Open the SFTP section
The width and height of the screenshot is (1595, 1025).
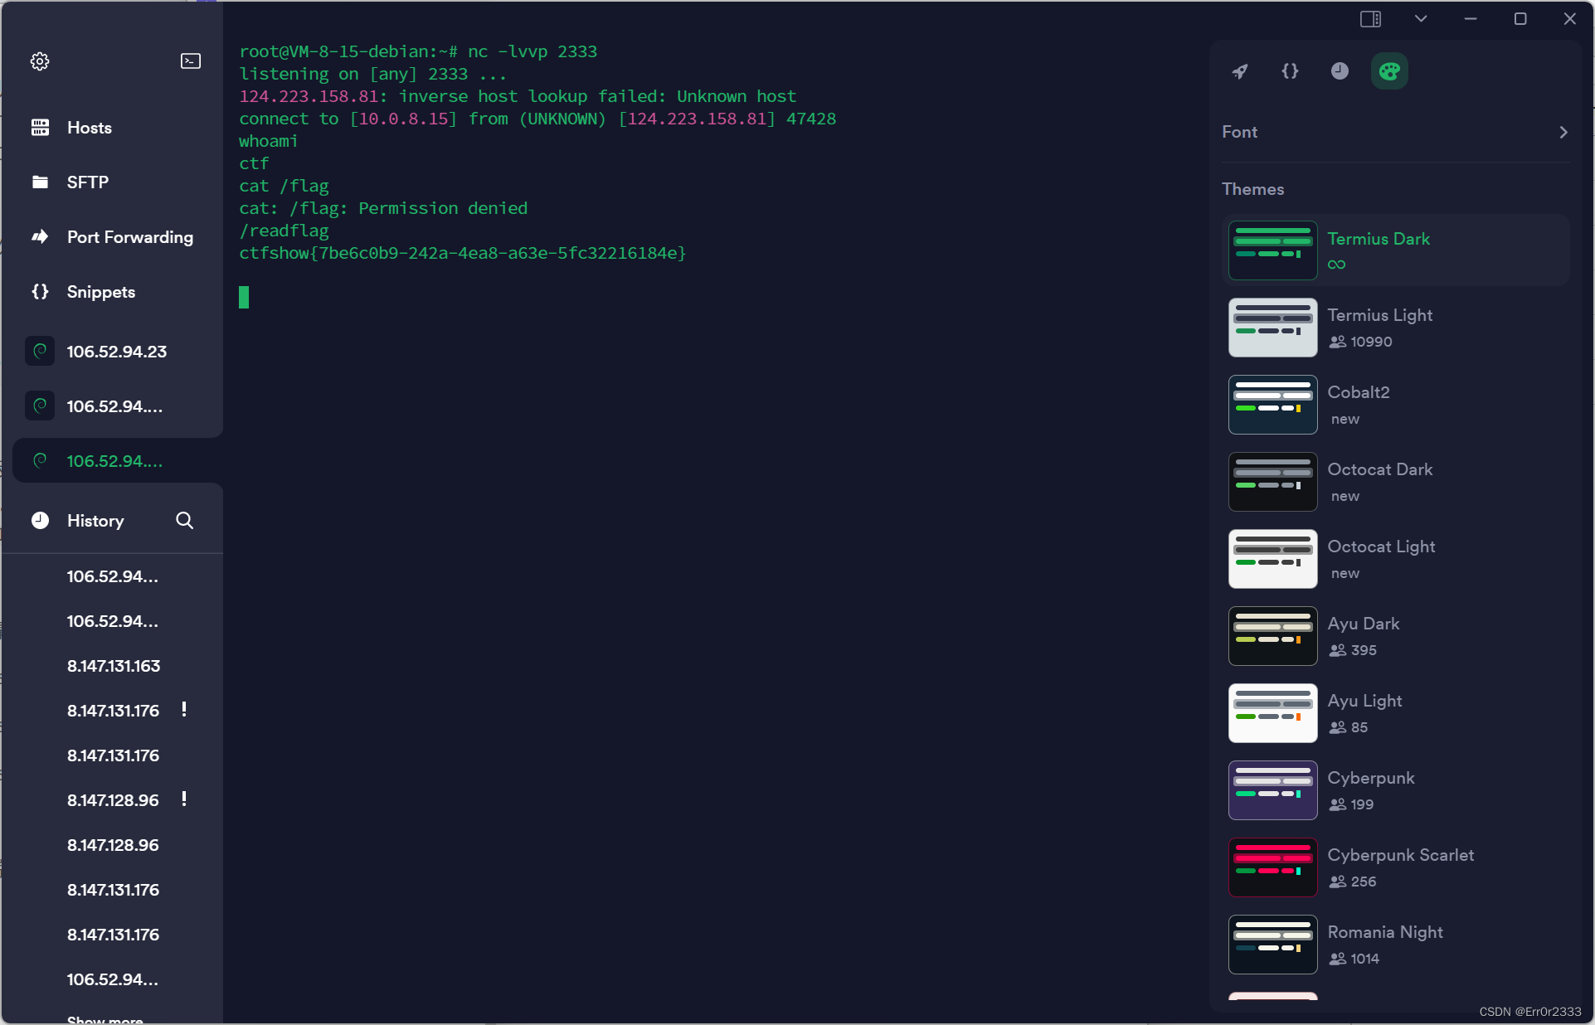[88, 182]
